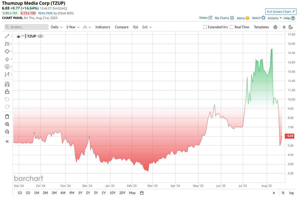Click the 6.03 current price label
This screenshot has height=210, width=301.
coord(290,136)
